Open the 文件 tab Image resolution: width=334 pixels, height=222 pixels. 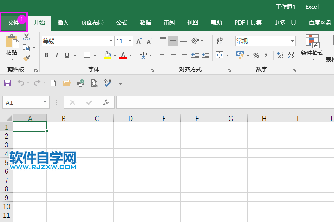13,23
